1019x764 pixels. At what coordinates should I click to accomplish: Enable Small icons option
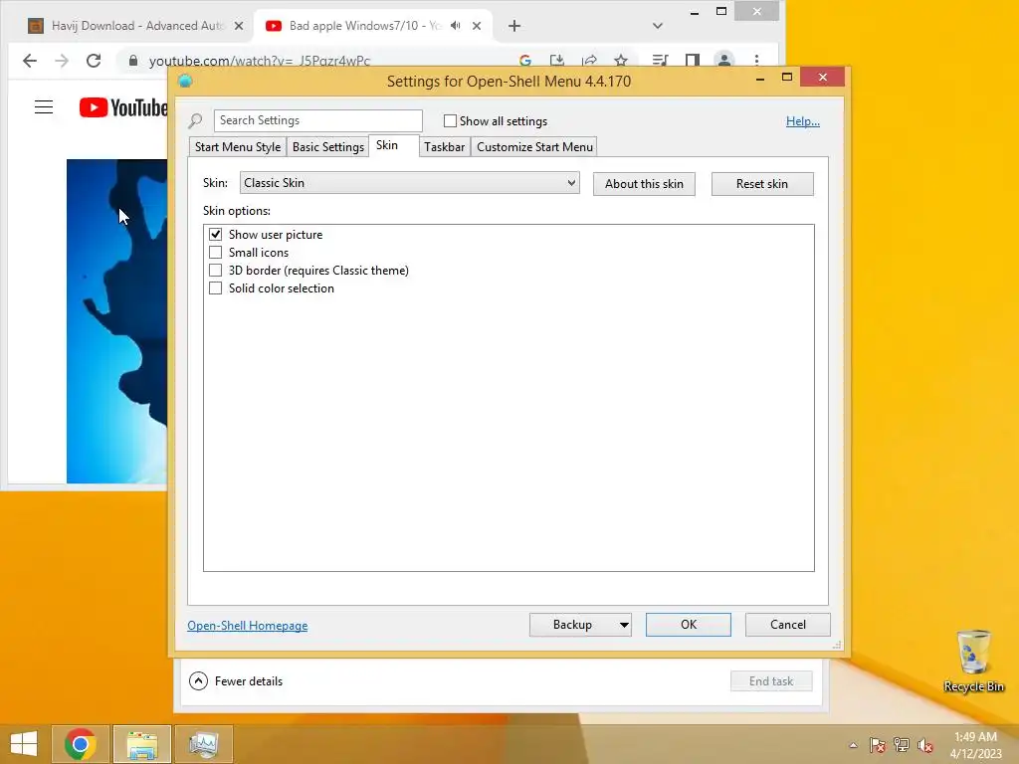(x=215, y=252)
